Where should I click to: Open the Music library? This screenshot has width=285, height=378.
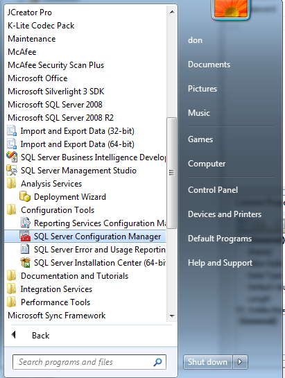[x=199, y=113]
